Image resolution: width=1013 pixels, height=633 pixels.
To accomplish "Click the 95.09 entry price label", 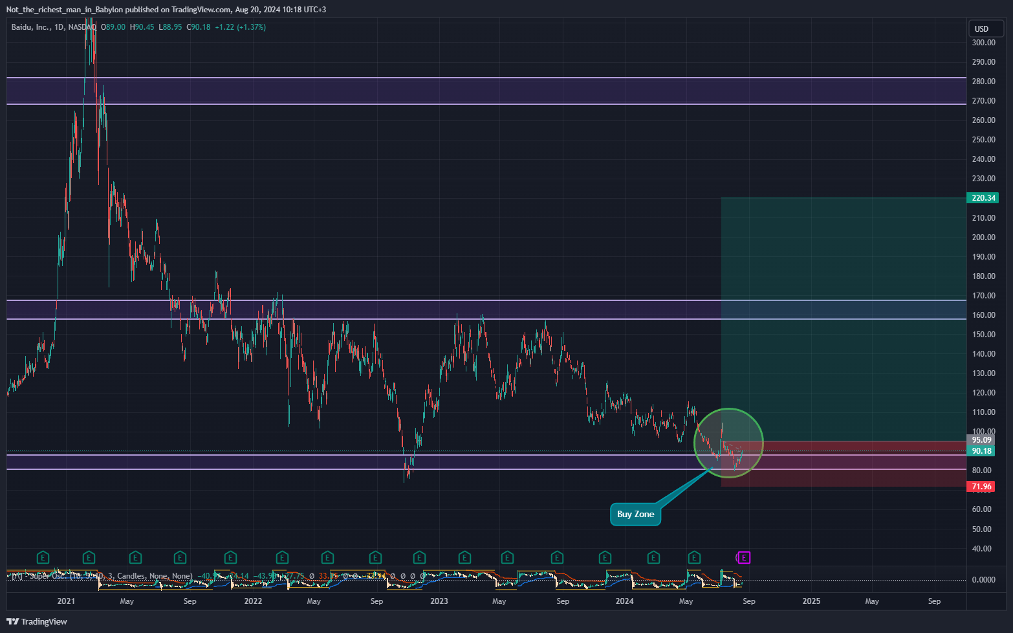I will (x=981, y=440).
